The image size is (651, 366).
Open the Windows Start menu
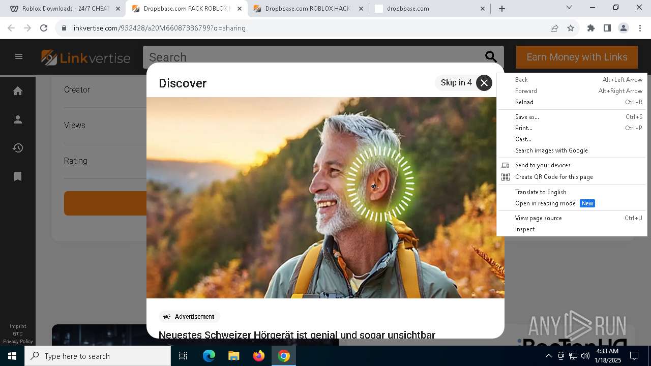pyautogui.click(x=12, y=356)
